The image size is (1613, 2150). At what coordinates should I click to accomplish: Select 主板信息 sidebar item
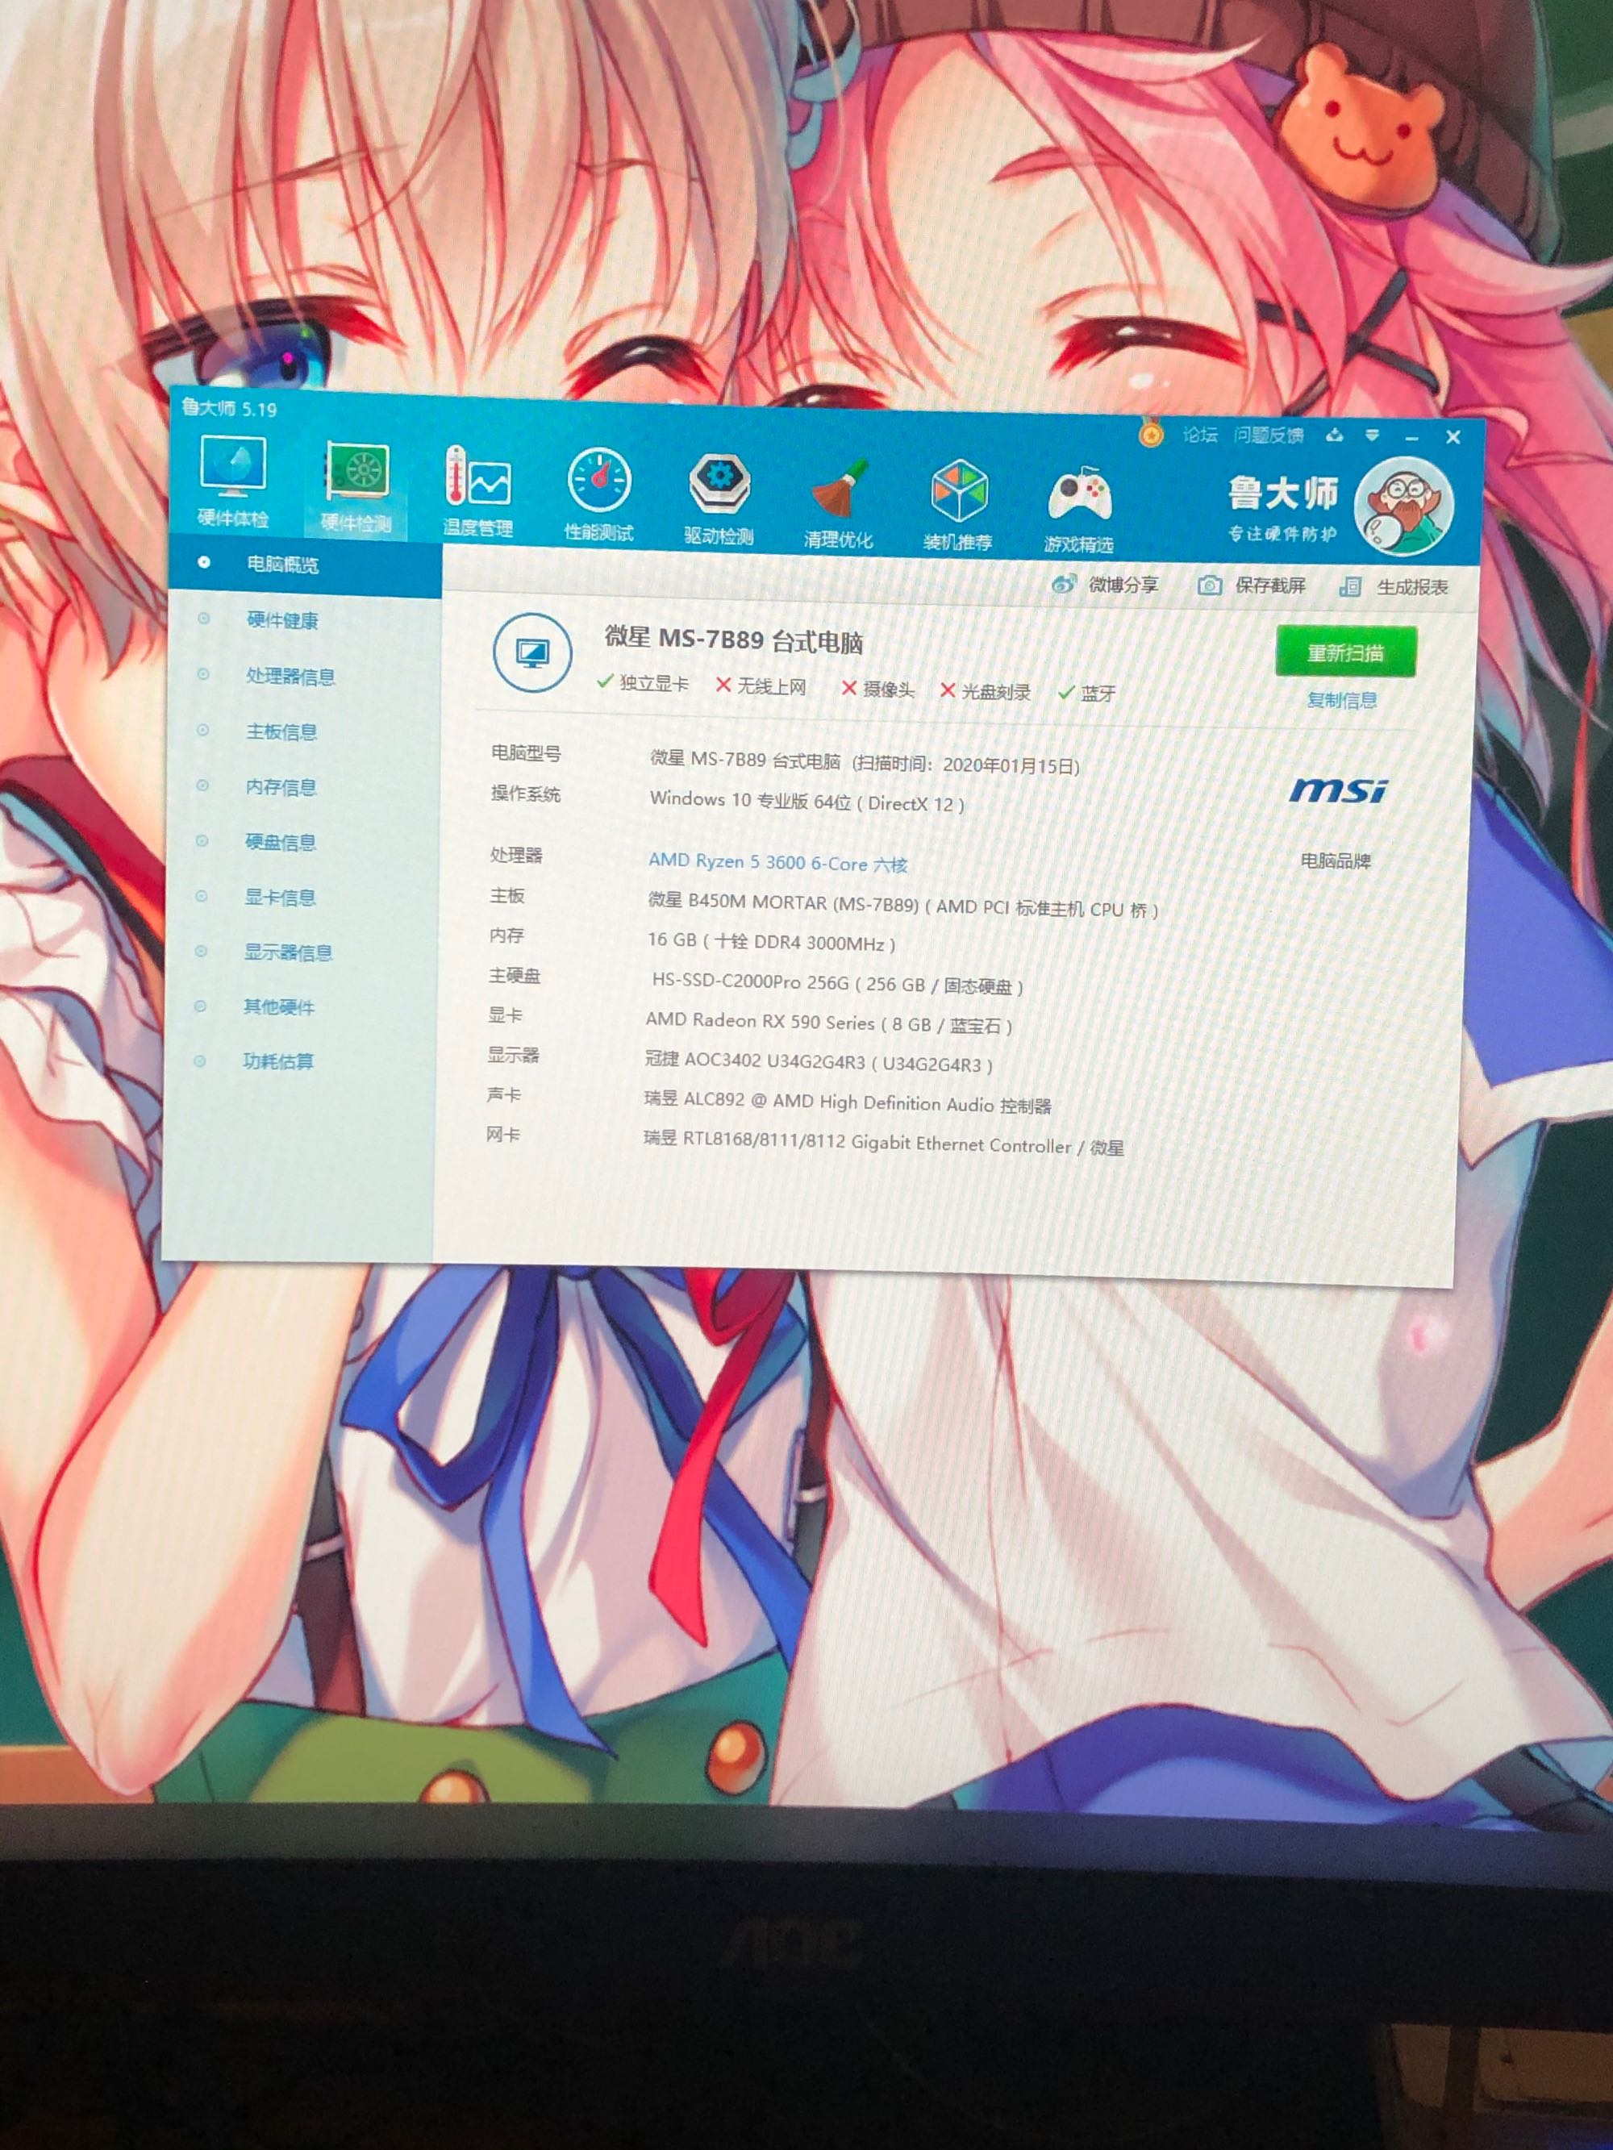click(281, 732)
